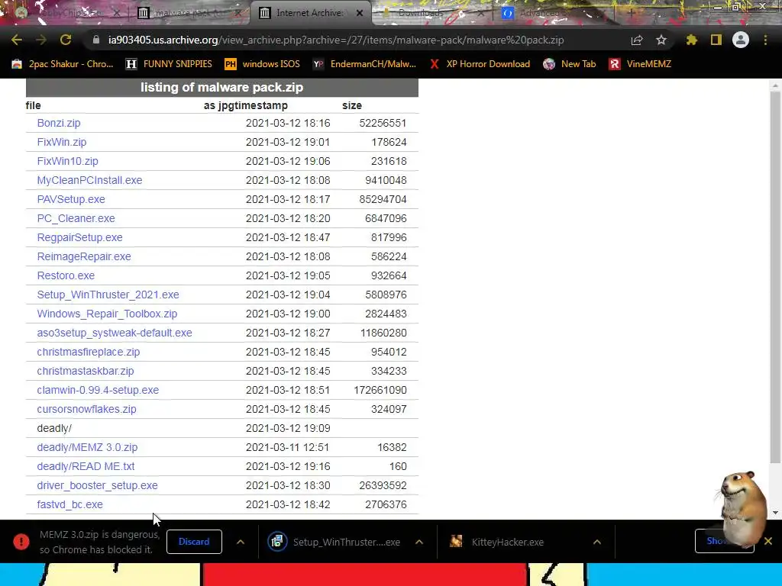Open the Windows_Repair_Toolbox.zip link

coord(107,314)
